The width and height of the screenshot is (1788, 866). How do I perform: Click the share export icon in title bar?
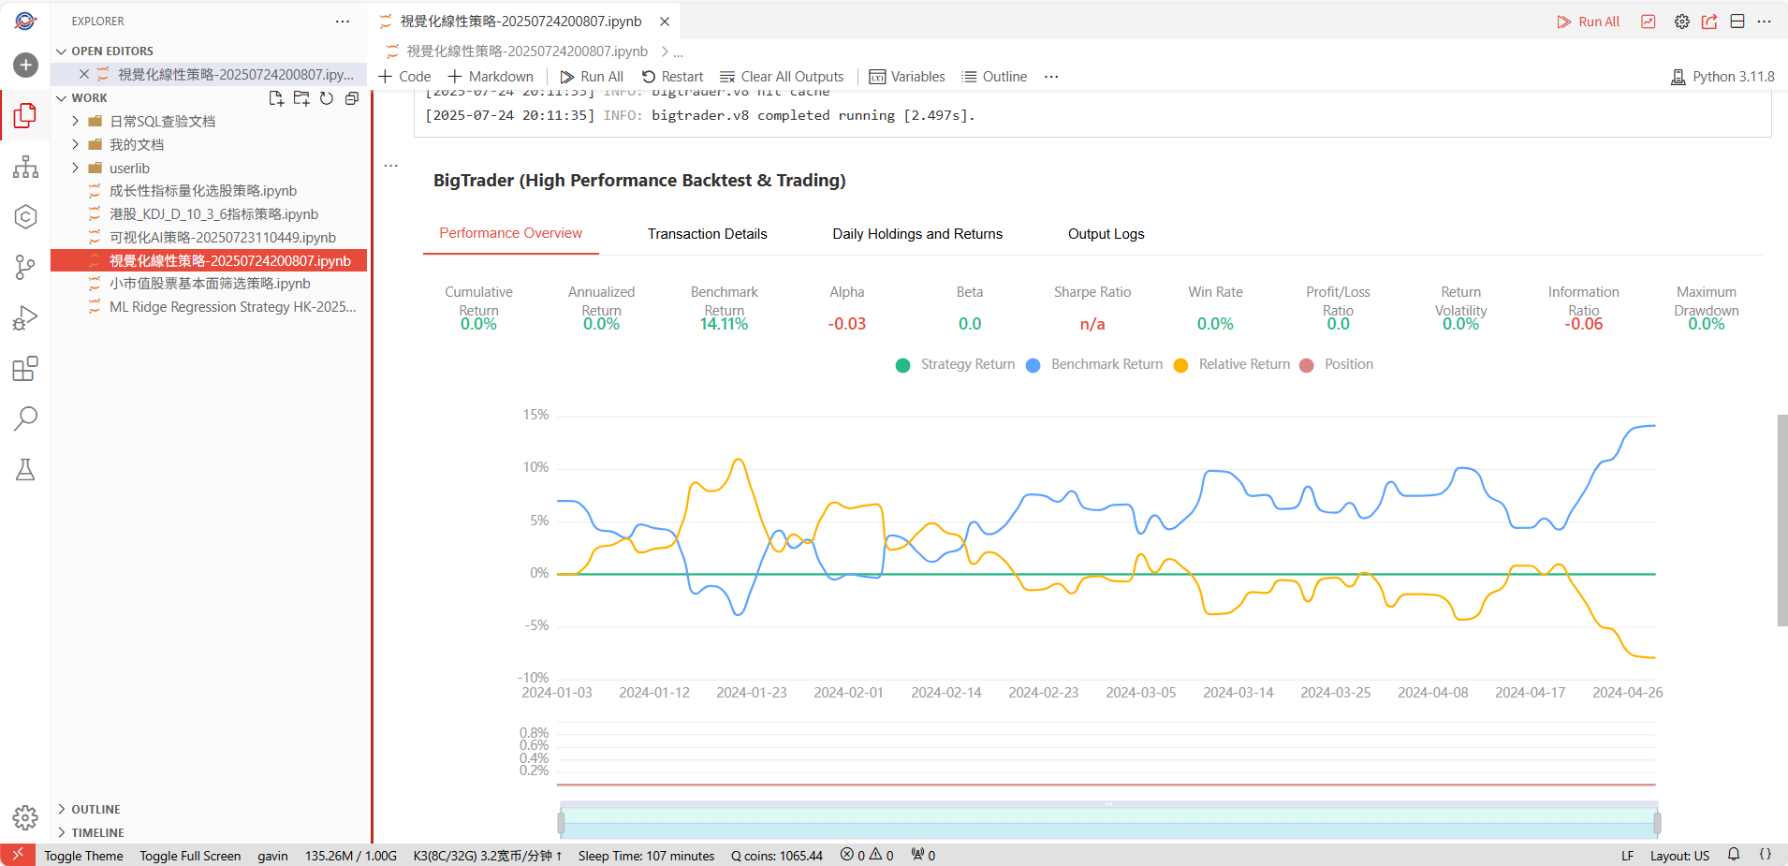coord(1709,22)
